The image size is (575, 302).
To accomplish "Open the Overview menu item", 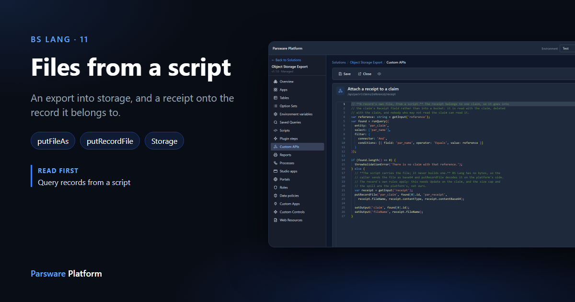I will [297, 81].
